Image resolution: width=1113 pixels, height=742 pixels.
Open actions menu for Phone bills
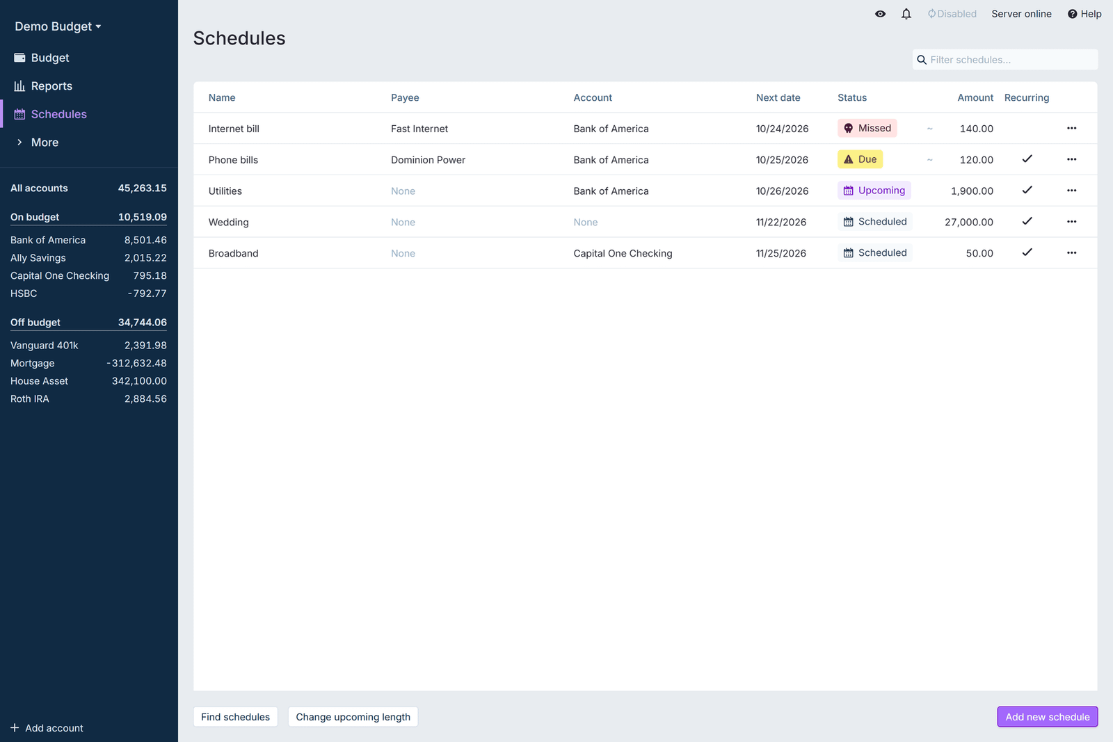pos(1071,160)
